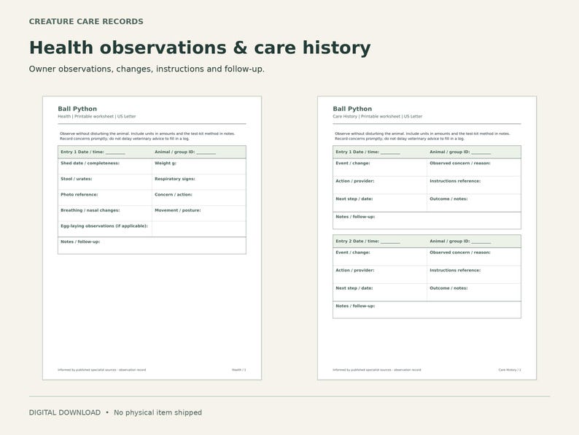Click the 'Health observations & care history' title
Viewport: 579px width, 435px height.
click(x=200, y=47)
